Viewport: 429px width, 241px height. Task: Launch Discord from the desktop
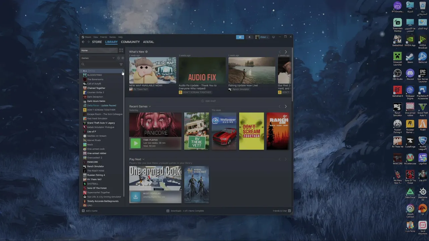coord(410,74)
